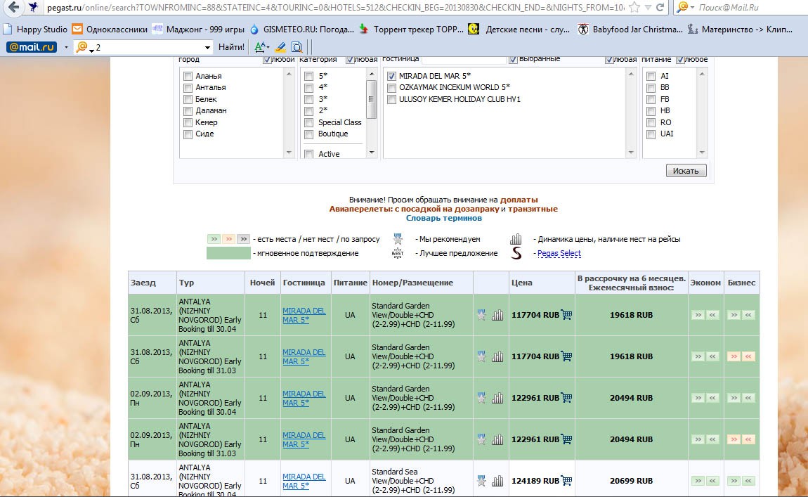
Task: Uncheck the MIRADA DEL MAR 5* hotel
Action: (391, 77)
